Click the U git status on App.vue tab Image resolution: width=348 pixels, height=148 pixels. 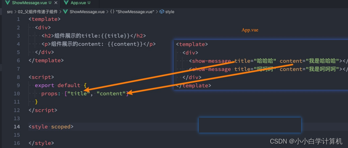(x=89, y=3)
